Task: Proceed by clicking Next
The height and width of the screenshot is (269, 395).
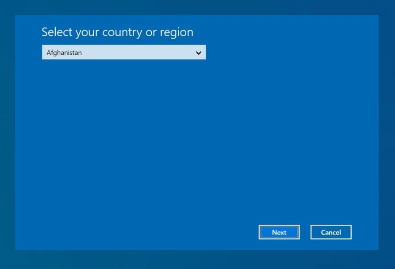Action: [x=279, y=232]
